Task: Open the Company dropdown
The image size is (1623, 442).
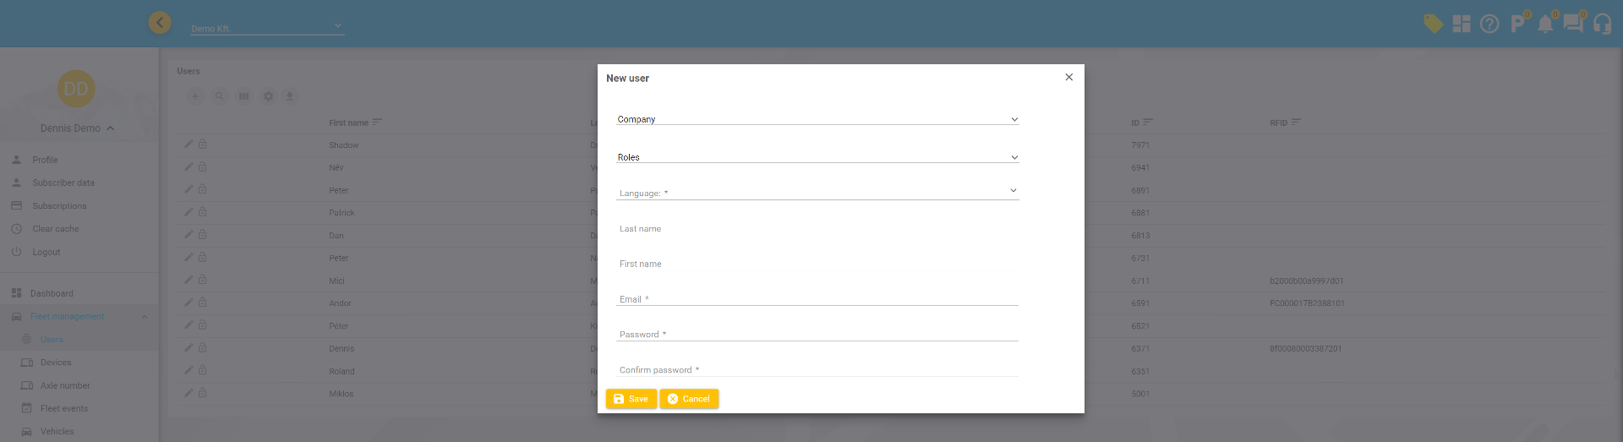Action: coord(817,119)
